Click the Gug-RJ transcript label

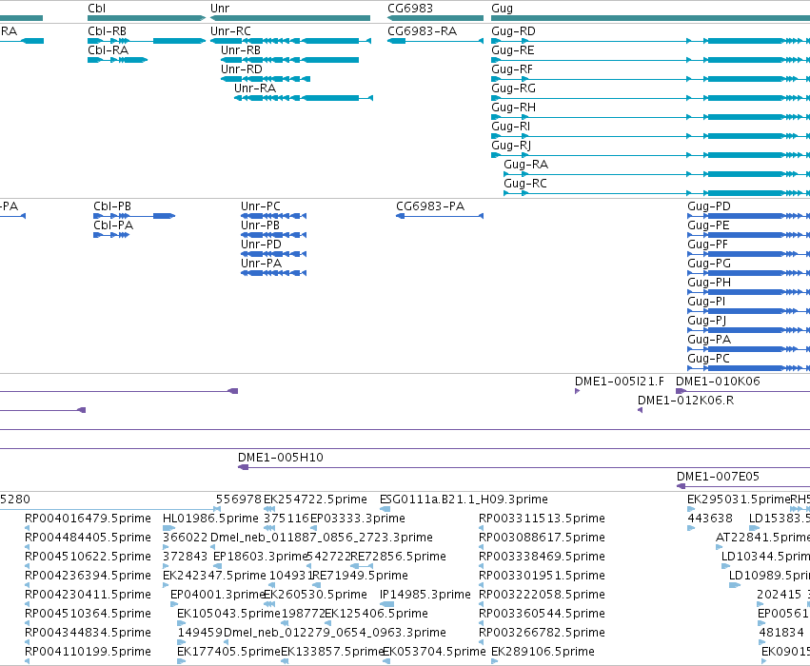click(511, 146)
